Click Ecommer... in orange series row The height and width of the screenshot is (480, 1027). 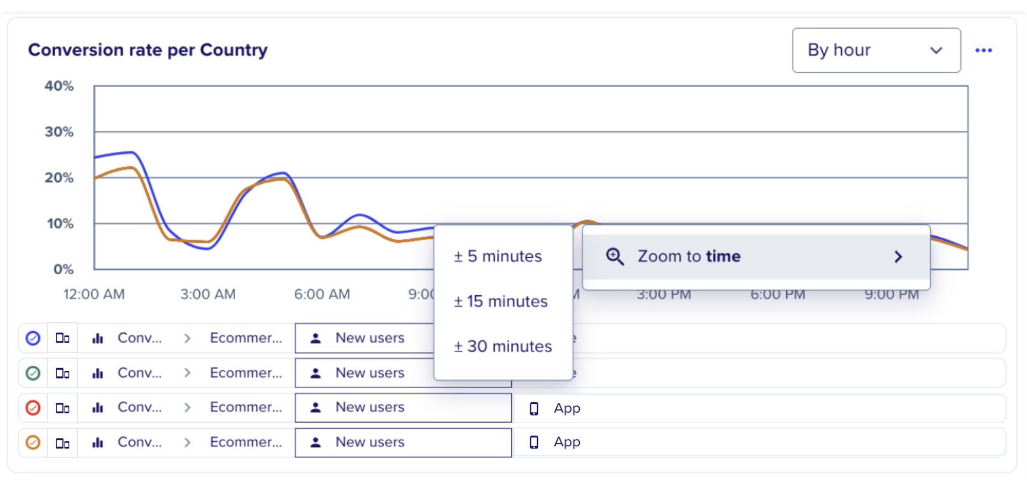(246, 442)
